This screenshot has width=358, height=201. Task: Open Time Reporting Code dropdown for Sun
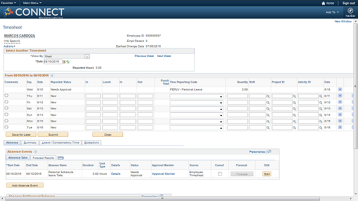196,115
